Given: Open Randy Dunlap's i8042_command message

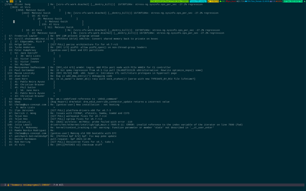Looking at the screenshot, I should click(61, 99).
